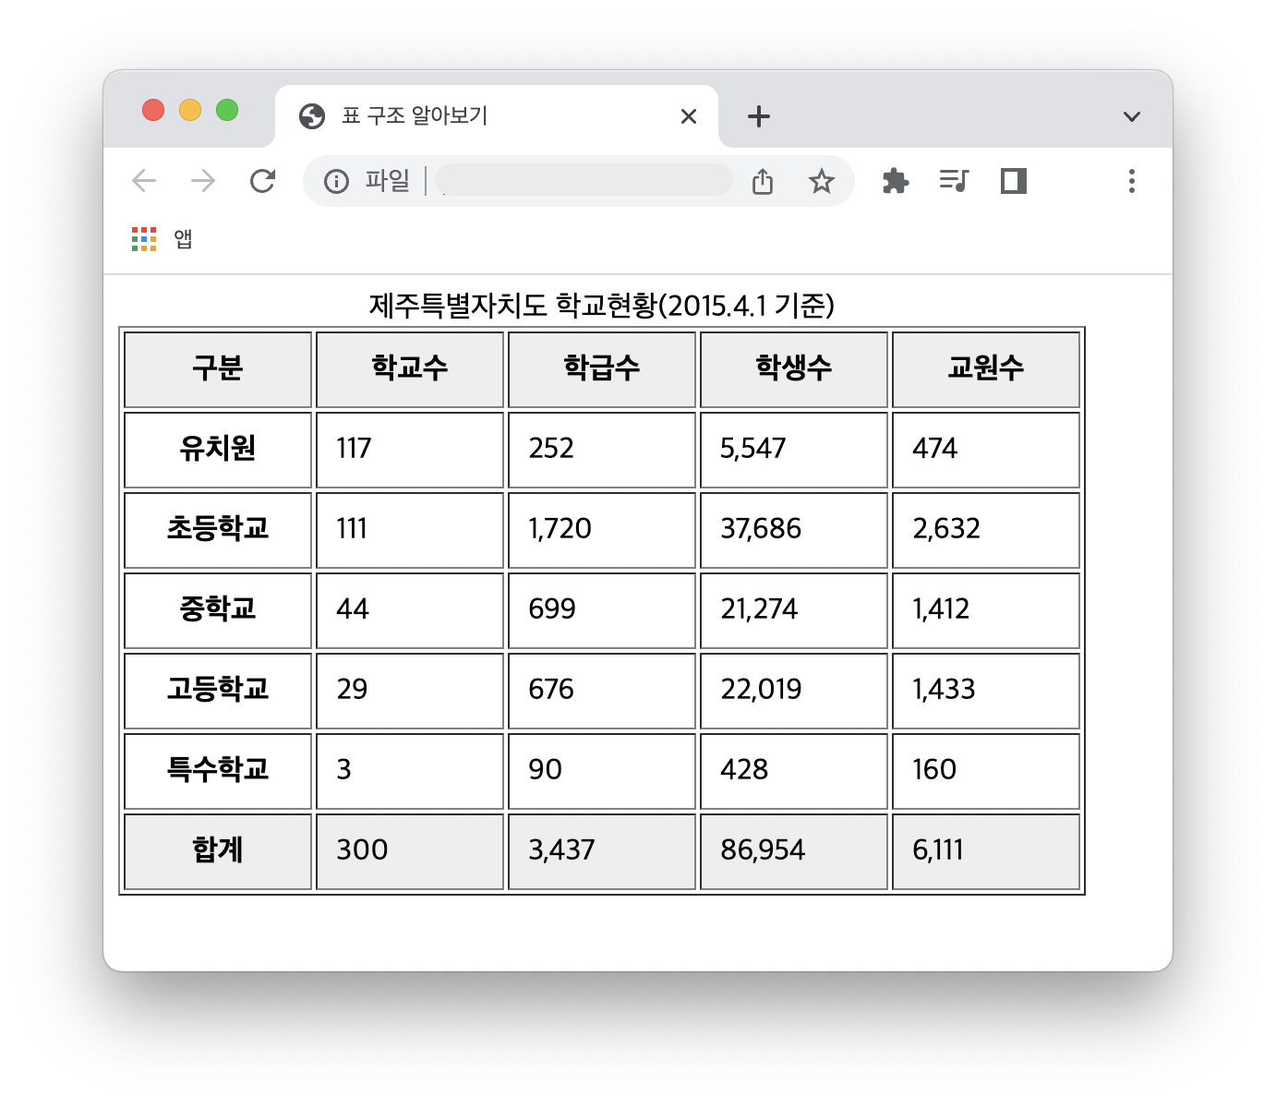Click the globe favicon on the tab
The image size is (1276, 1108).
[312, 116]
